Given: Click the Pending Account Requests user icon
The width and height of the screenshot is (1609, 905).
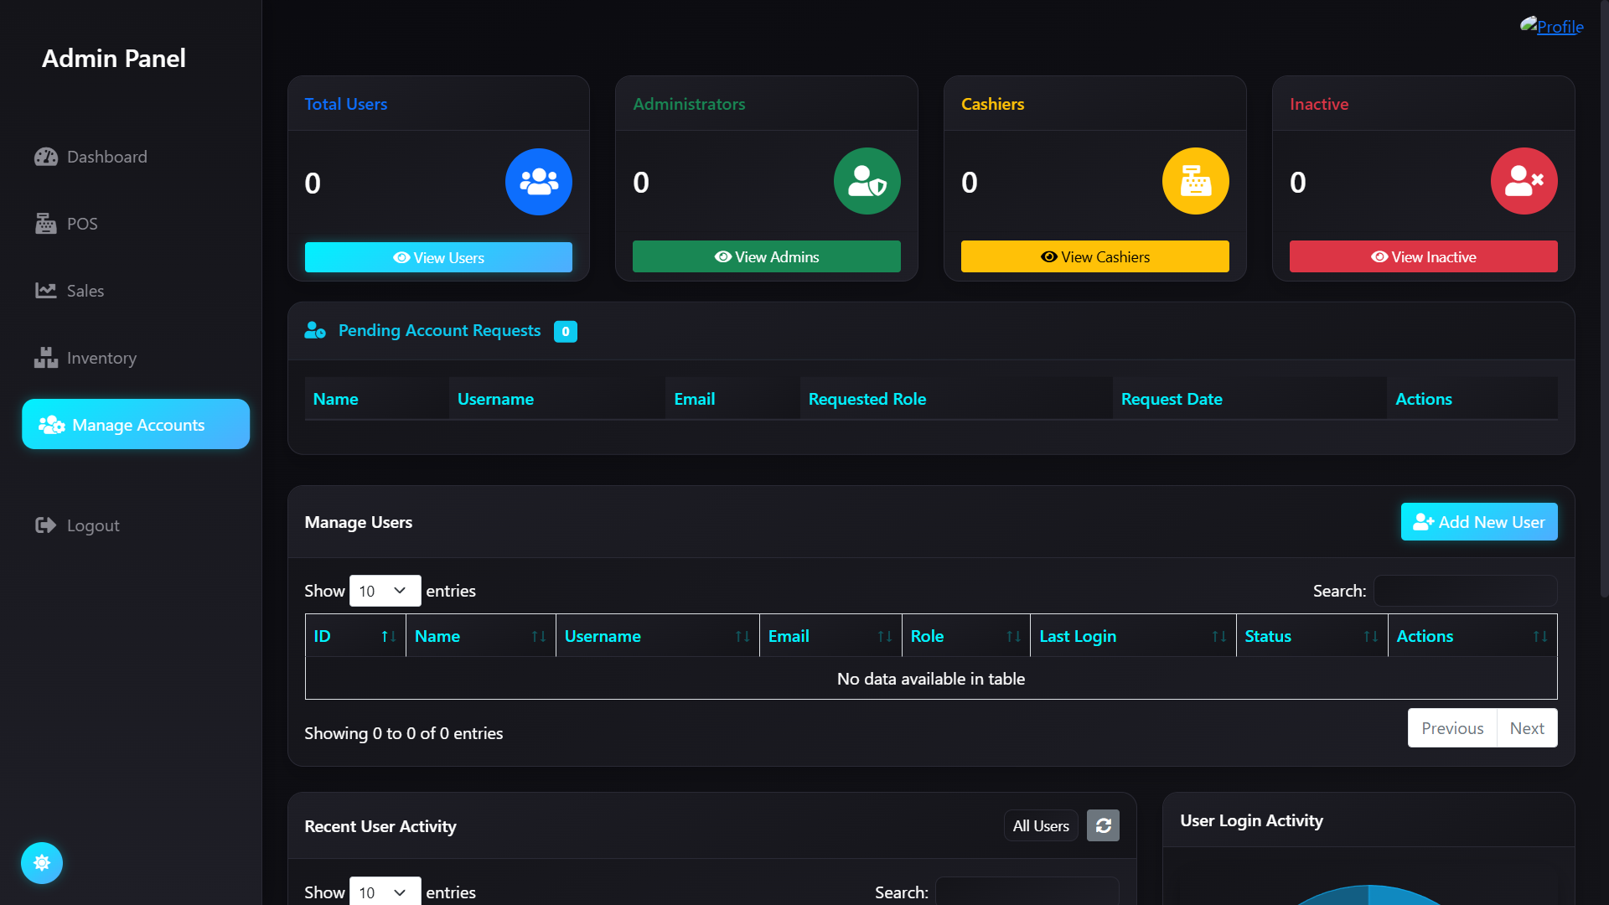Looking at the screenshot, I should (315, 330).
